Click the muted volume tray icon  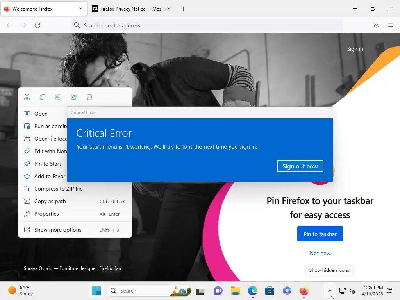click(352, 291)
